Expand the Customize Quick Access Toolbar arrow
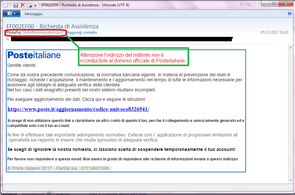The height and width of the screenshot is (195, 295). coord(35,6)
